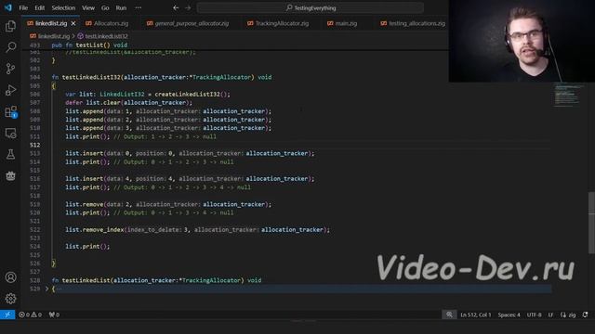Open the Extensions view

pos(10,111)
